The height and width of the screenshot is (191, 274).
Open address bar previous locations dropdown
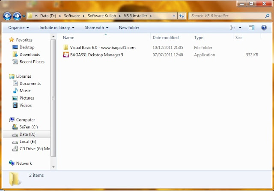coord(174,16)
